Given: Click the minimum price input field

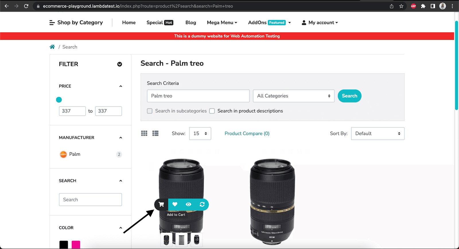Looking at the screenshot, I should click(72, 111).
